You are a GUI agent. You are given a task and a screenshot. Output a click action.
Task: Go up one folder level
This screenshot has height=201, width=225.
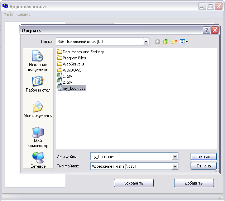(166, 41)
